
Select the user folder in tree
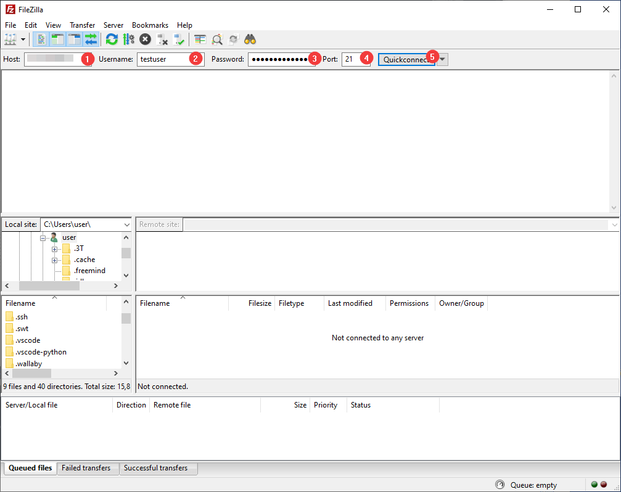tap(69, 237)
